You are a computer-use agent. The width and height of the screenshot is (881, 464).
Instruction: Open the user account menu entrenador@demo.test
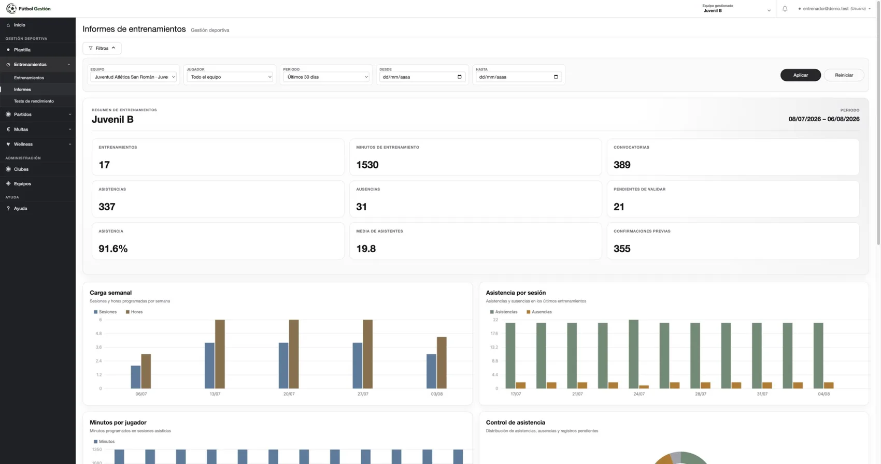coord(834,9)
